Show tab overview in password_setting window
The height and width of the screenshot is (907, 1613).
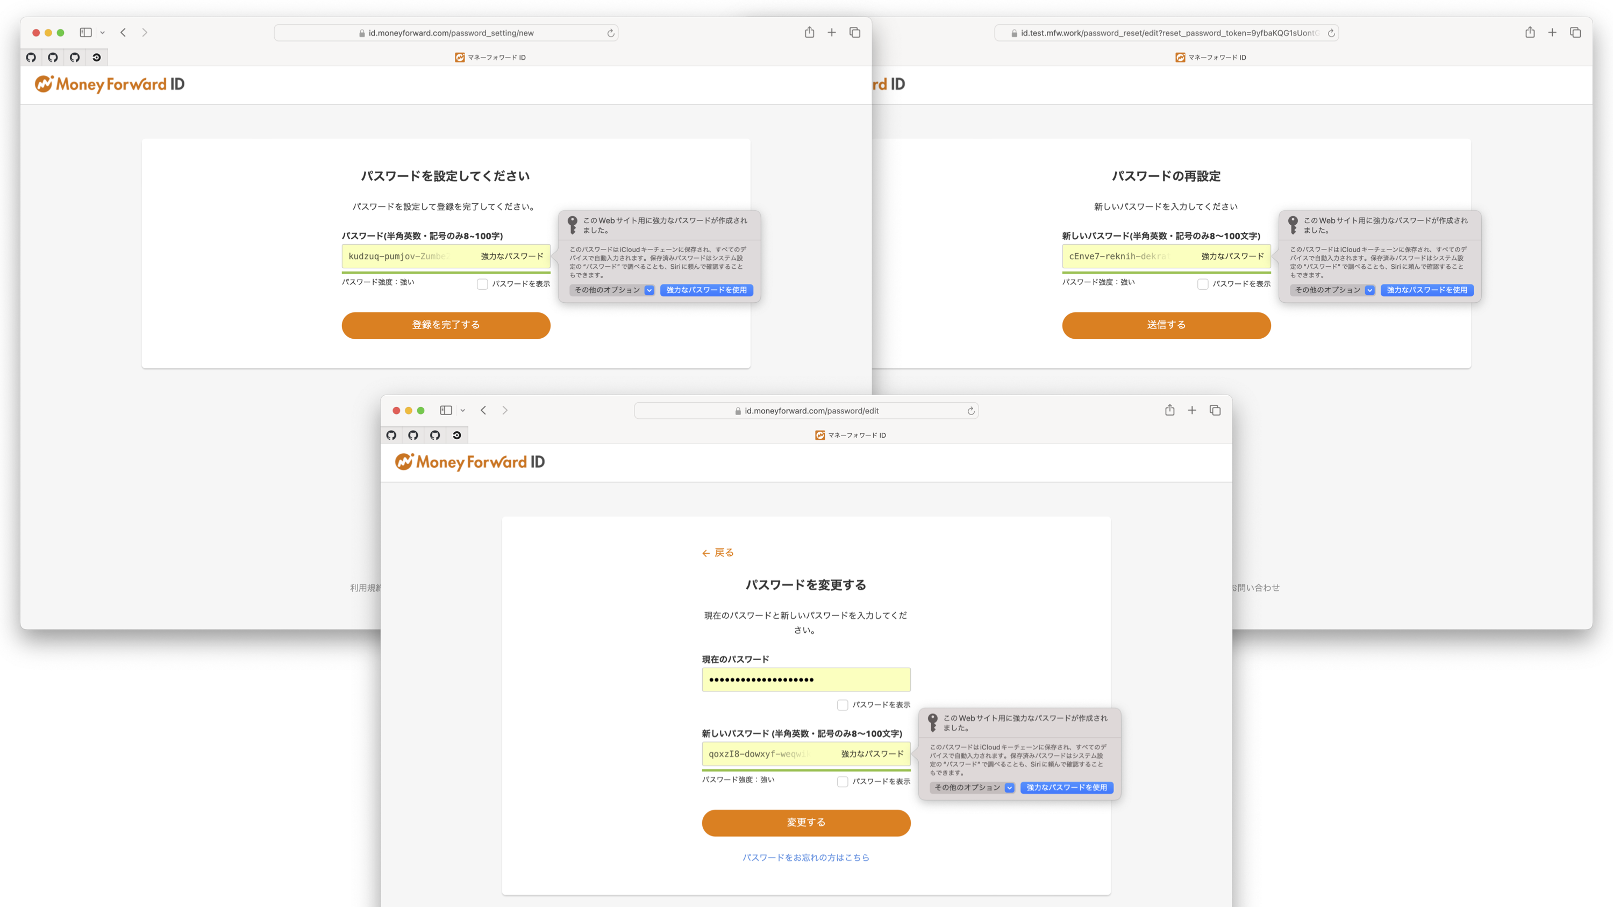[x=855, y=33]
